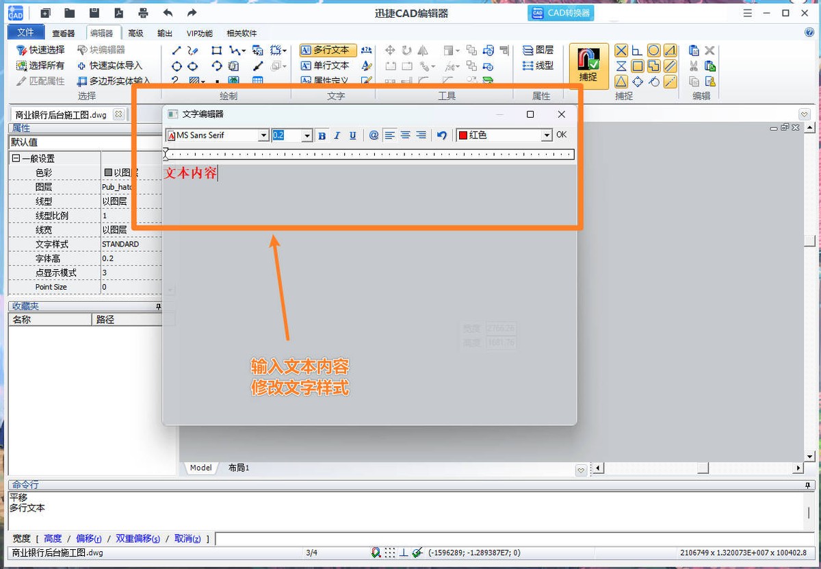Open the 红色 text color dropdown
Viewport: 821px width, 569px height.
coord(547,135)
